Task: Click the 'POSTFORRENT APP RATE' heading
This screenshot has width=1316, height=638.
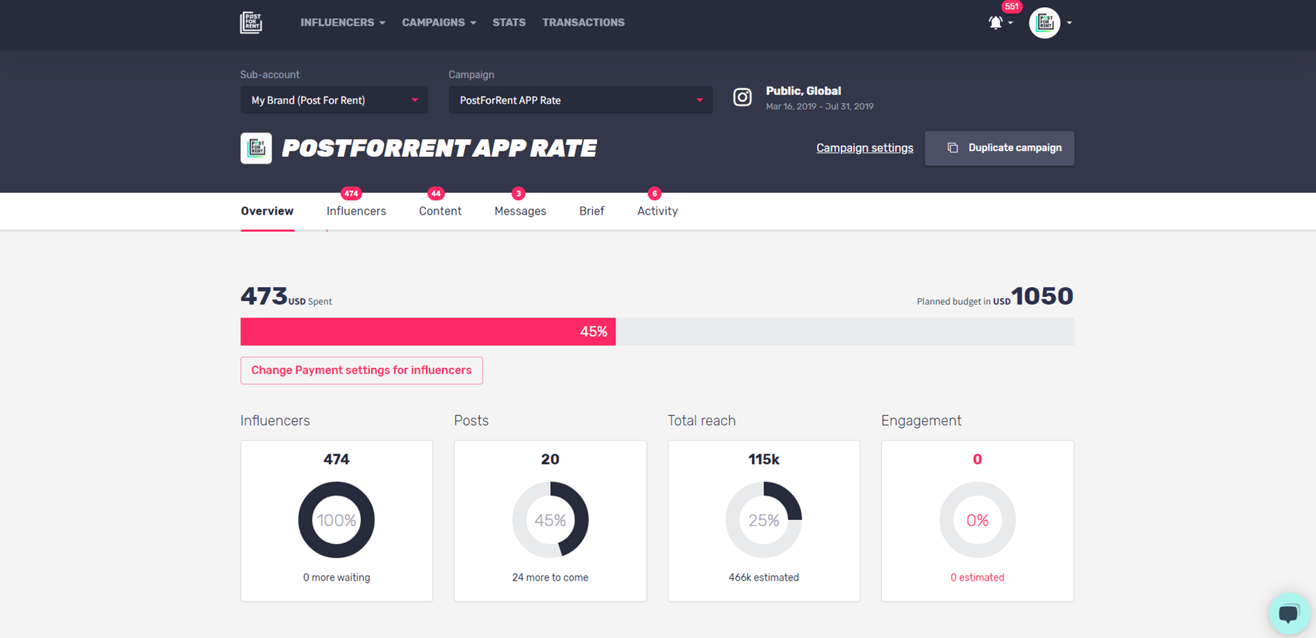Action: [x=440, y=148]
